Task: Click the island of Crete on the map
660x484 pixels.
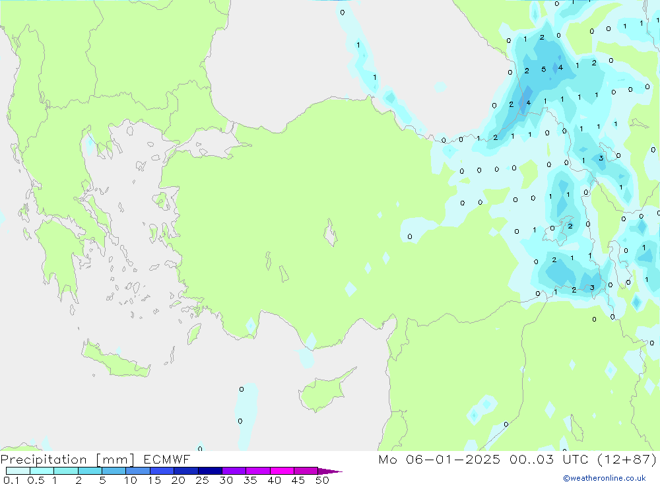Action: (115, 359)
